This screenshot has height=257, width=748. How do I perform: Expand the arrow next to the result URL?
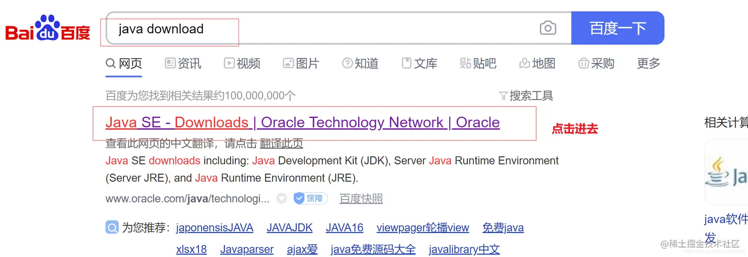281,199
